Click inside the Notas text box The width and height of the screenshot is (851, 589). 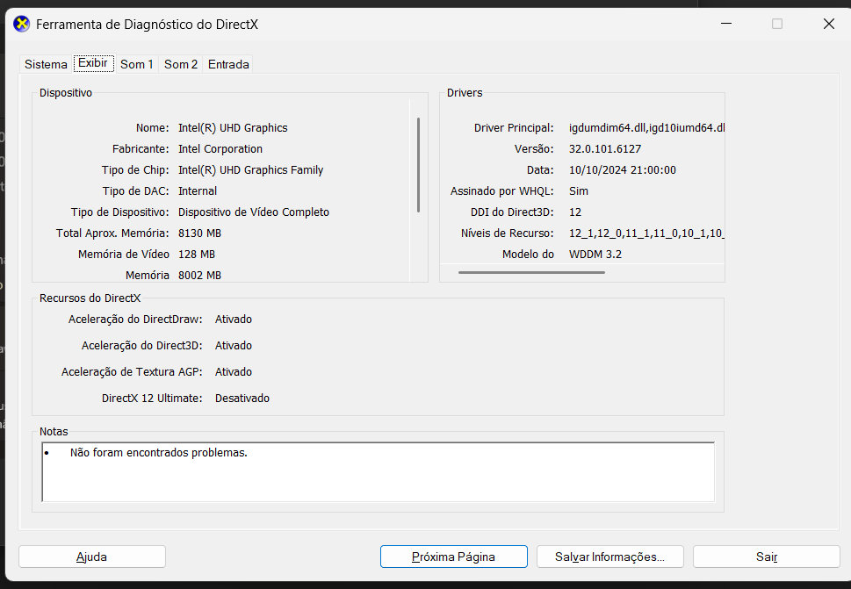point(379,472)
